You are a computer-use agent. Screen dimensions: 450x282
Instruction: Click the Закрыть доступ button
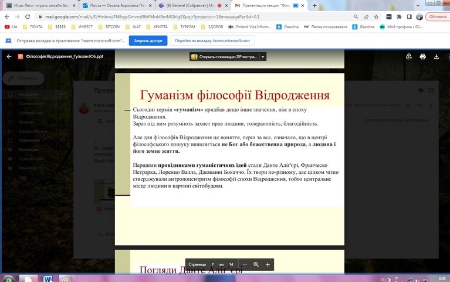tap(148, 41)
